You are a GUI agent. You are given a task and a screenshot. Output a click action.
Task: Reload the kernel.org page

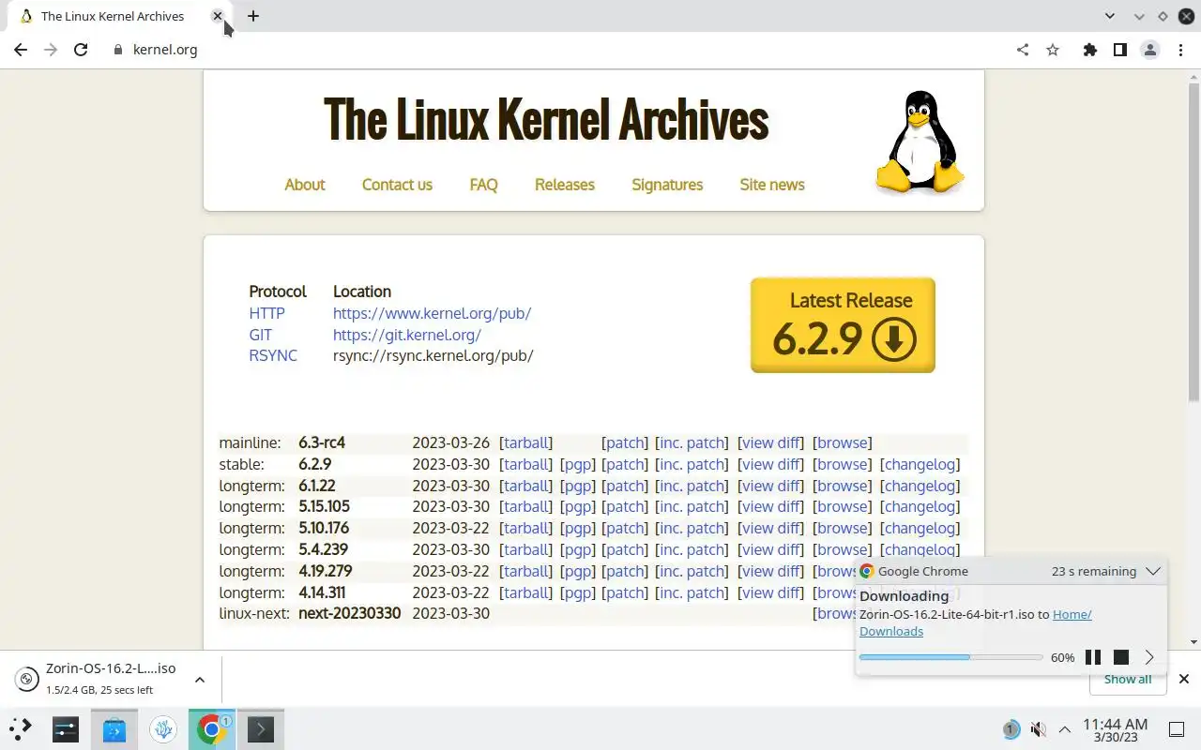tap(81, 50)
